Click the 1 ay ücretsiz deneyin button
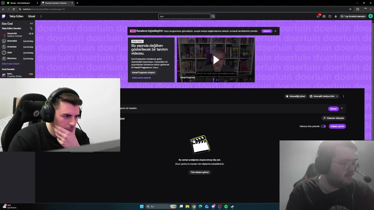This screenshot has width=374, height=210. [353, 16]
